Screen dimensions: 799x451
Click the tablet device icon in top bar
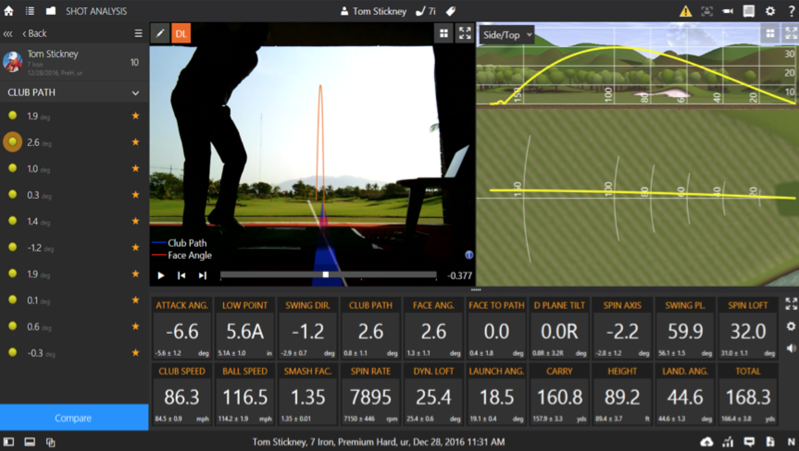(749, 11)
